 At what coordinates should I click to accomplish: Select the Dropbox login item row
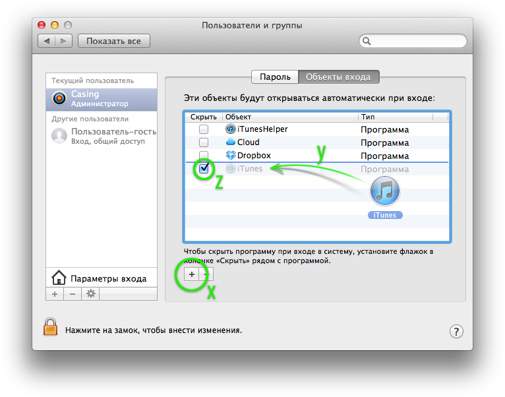coord(317,156)
